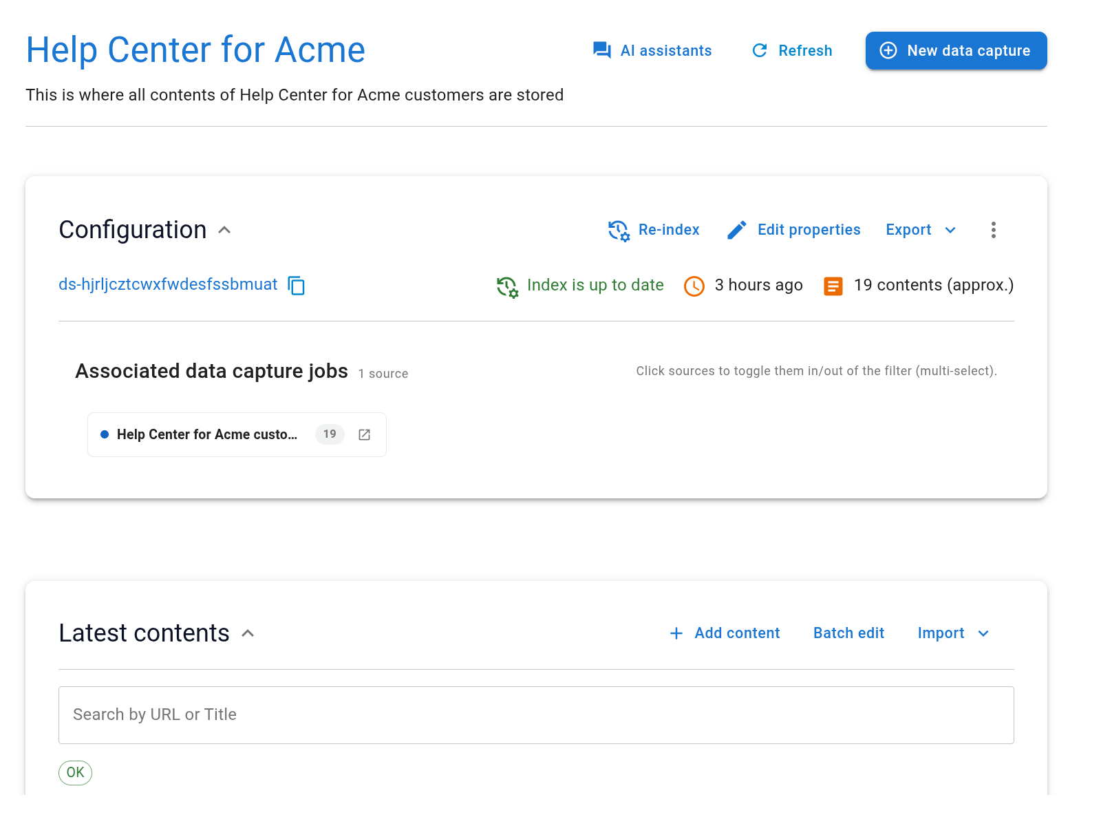This screenshot has width=1101, height=826.
Task: Collapse the Latest contents section
Action: (248, 633)
